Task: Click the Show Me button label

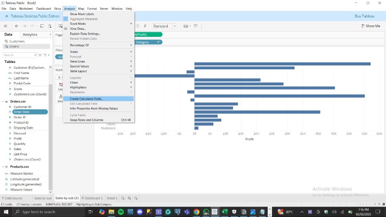Action: pyautogui.click(x=373, y=26)
